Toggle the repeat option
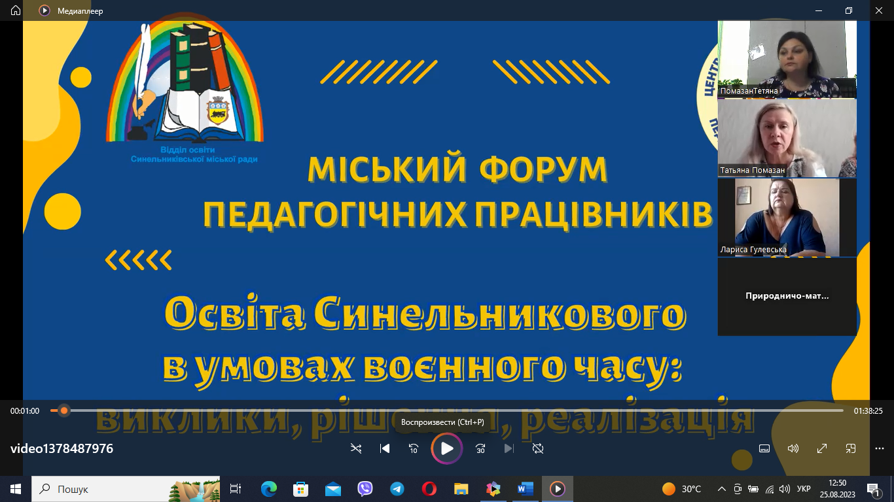This screenshot has width=894, height=502. [x=538, y=448]
